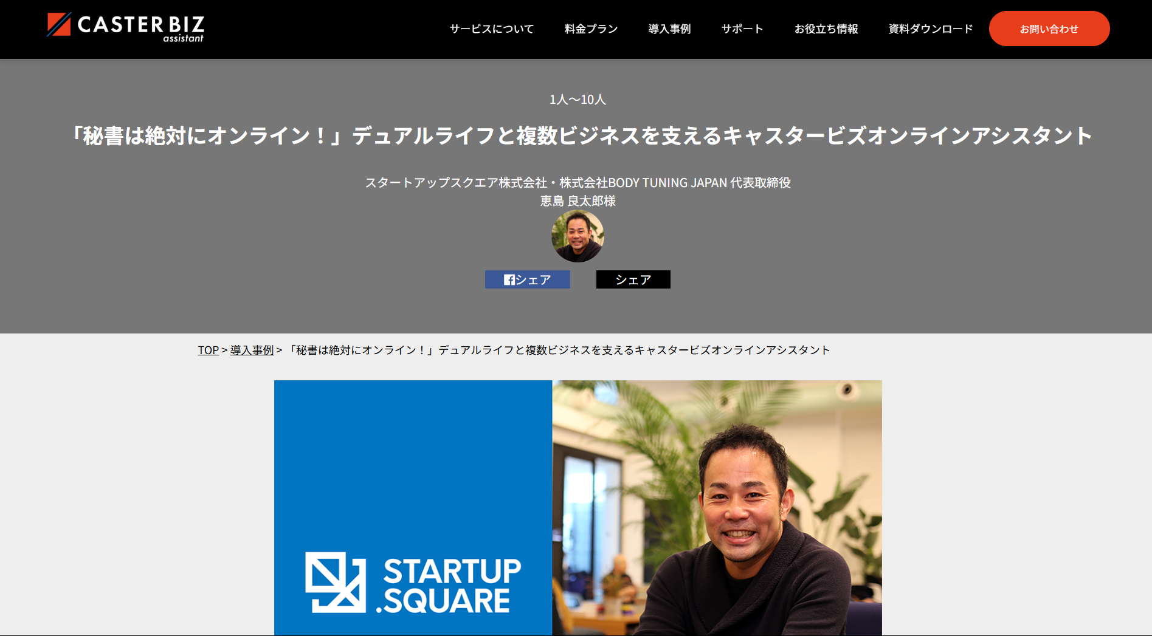Click the STARTUP SQUARE square emblem icon
The image size is (1152, 636).
tap(336, 582)
